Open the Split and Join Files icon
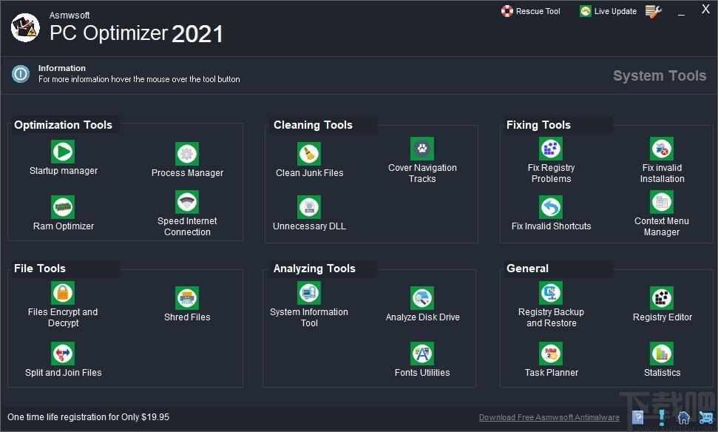 click(x=63, y=354)
